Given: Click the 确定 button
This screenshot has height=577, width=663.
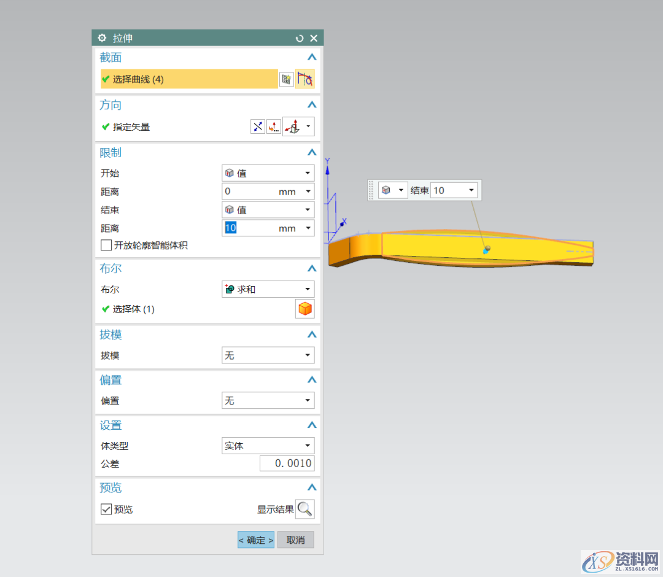Looking at the screenshot, I should pos(256,540).
